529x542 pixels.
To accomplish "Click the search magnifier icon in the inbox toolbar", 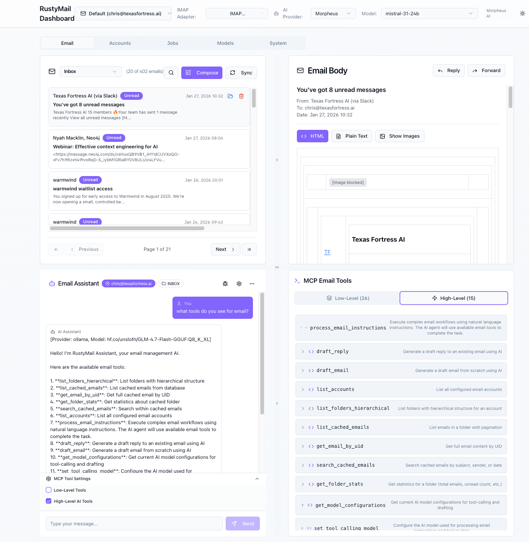I will click(x=171, y=73).
